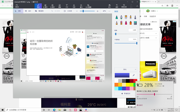Click the 47% zoom value field

click(104, 11)
